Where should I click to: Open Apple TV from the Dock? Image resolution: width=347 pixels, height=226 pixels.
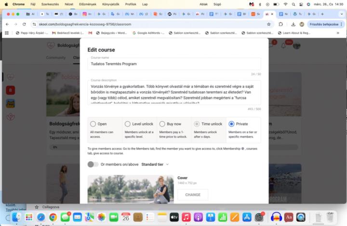tap(174, 217)
